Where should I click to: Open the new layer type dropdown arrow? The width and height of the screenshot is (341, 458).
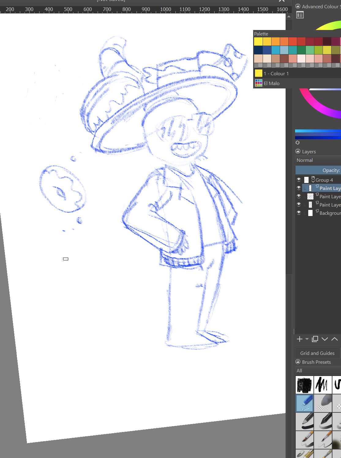307,339
